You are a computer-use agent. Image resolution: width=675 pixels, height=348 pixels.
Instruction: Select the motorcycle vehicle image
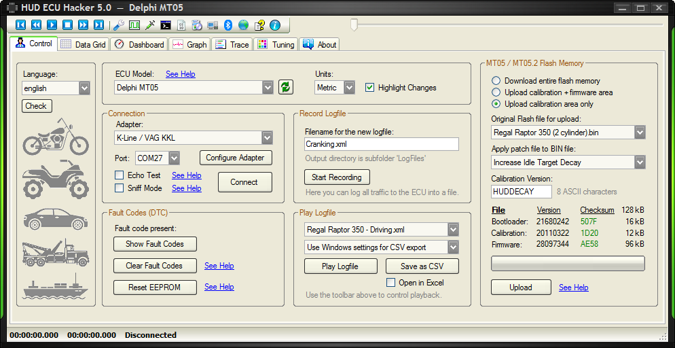tap(56, 137)
